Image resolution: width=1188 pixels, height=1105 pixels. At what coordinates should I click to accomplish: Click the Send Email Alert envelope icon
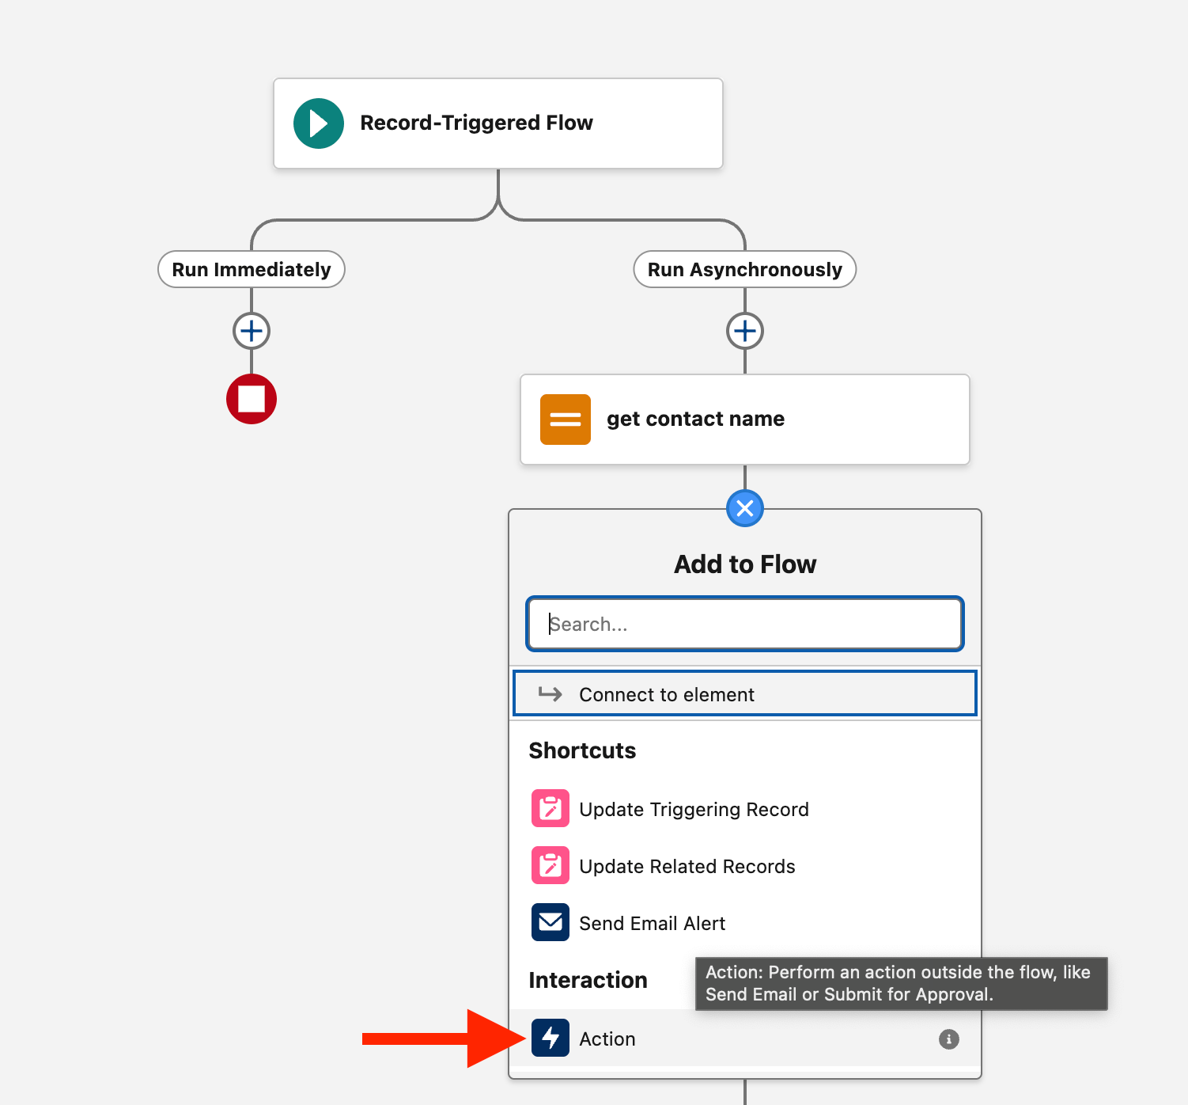pos(550,922)
